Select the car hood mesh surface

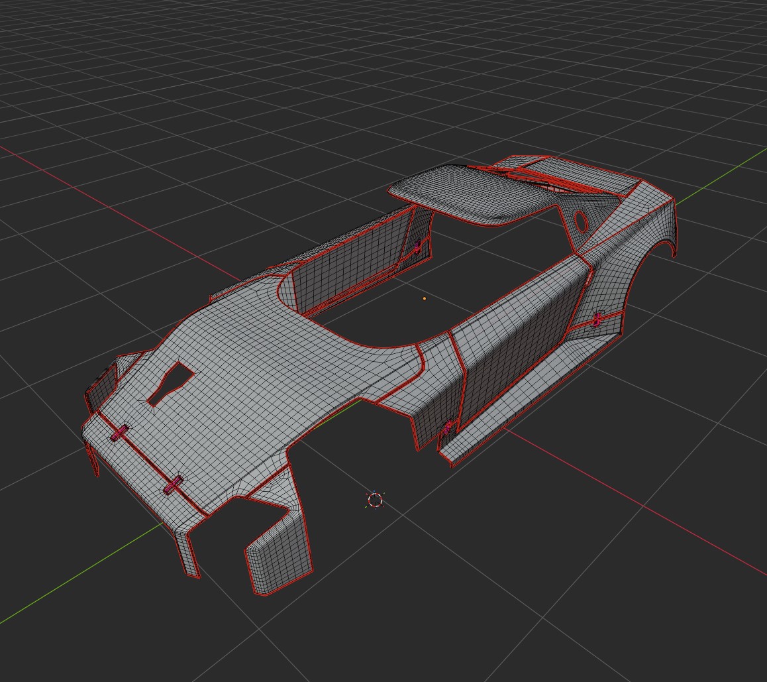254,377
